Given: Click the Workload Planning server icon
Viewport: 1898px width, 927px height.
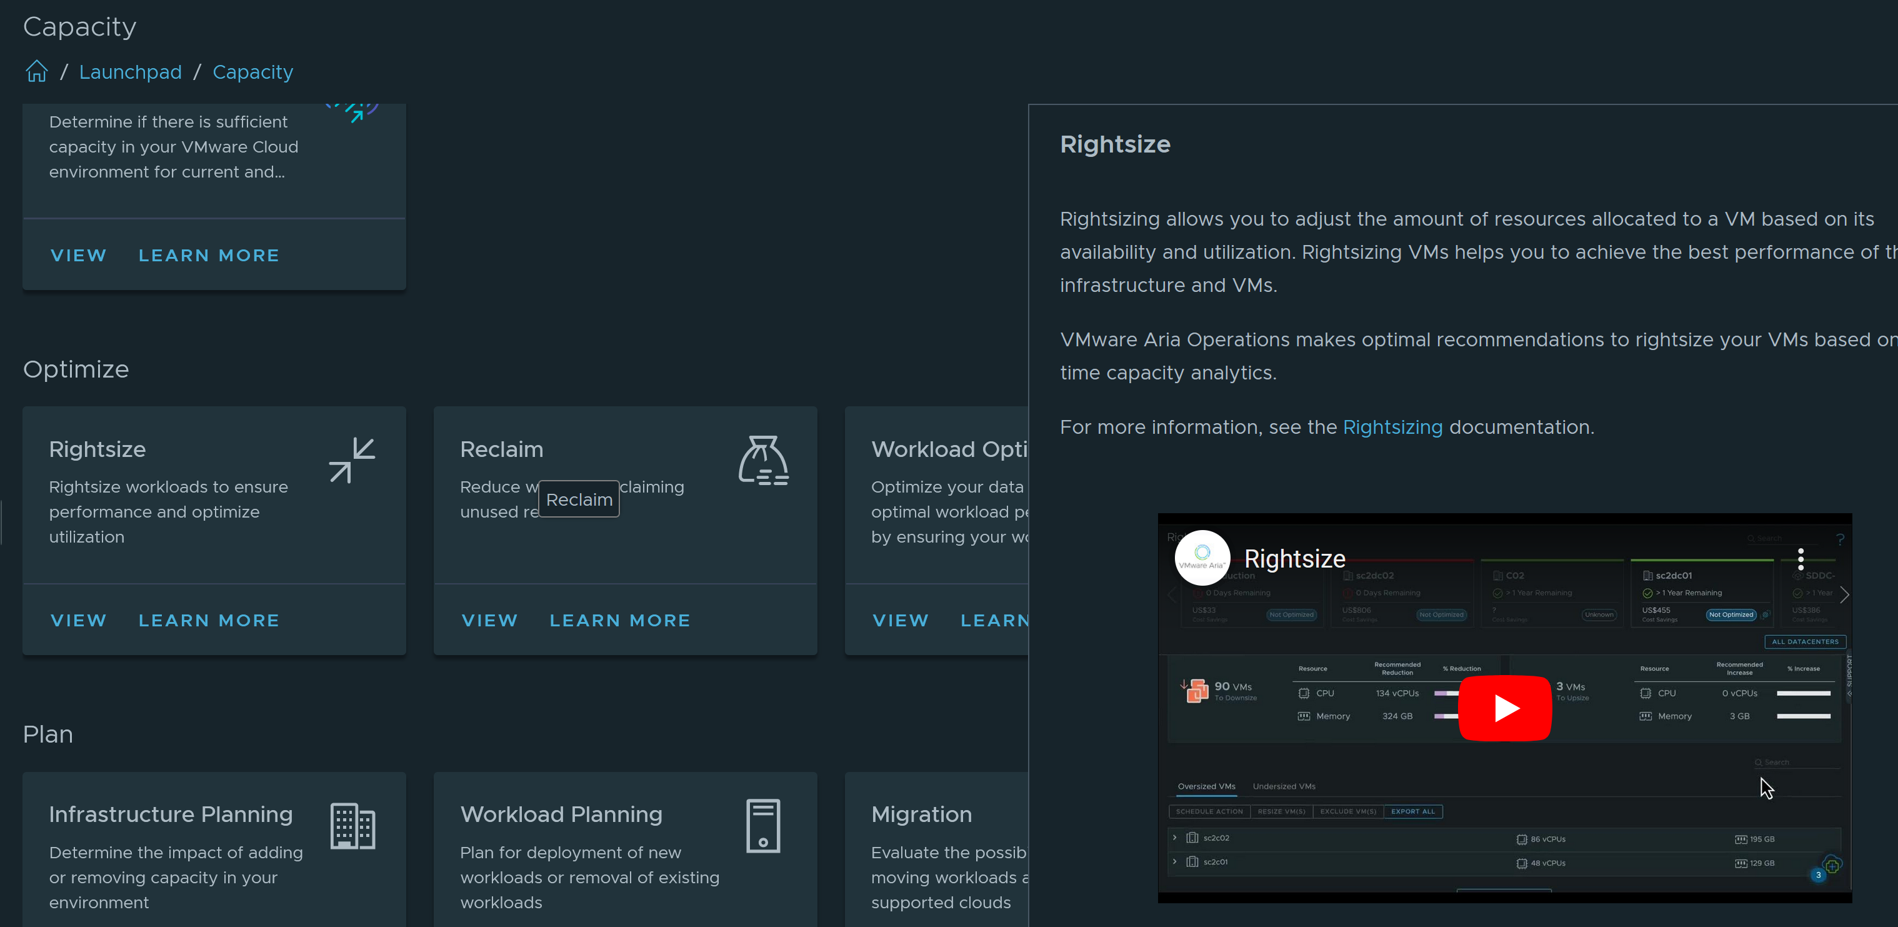Looking at the screenshot, I should point(762,825).
